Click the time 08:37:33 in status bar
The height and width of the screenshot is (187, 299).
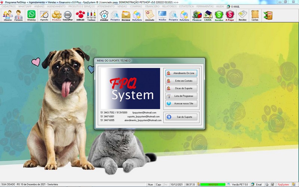190,184
